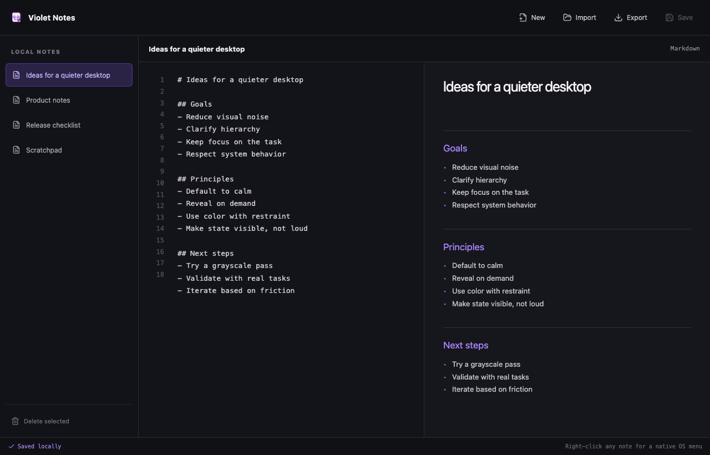Click the document icon beside Scratchpad
710x455 pixels.
(x=16, y=150)
